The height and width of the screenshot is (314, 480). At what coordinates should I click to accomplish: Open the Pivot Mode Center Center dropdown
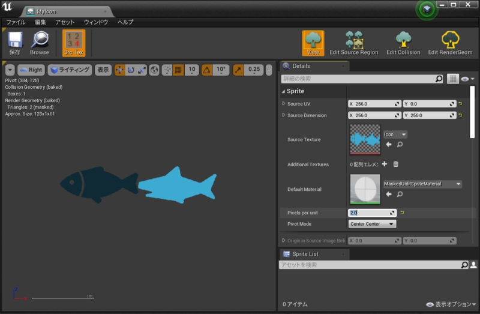point(372,224)
